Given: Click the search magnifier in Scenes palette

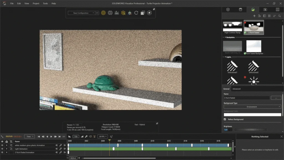Looking at the screenshot, I should pyautogui.click(x=279, y=16).
